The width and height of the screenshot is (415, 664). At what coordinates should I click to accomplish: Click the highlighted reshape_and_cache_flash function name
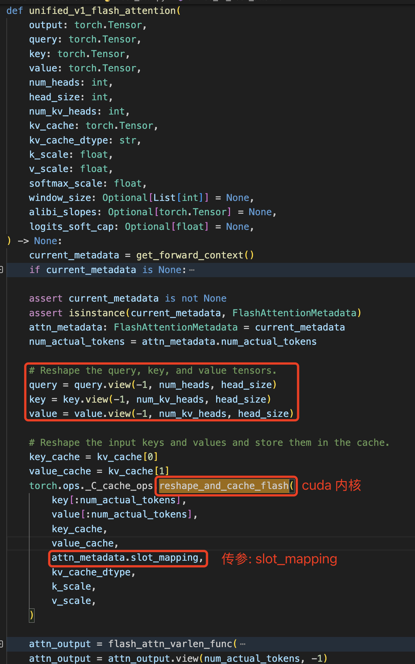(x=224, y=486)
